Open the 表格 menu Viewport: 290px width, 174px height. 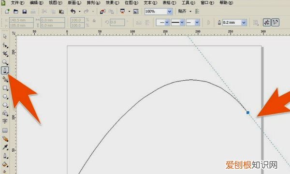(x=170, y=3)
